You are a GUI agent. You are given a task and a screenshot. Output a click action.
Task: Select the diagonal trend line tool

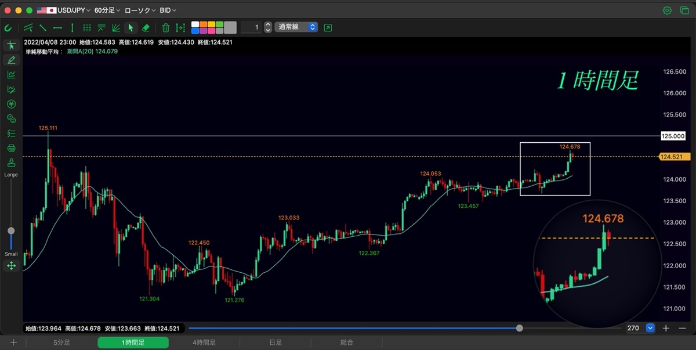[43, 27]
